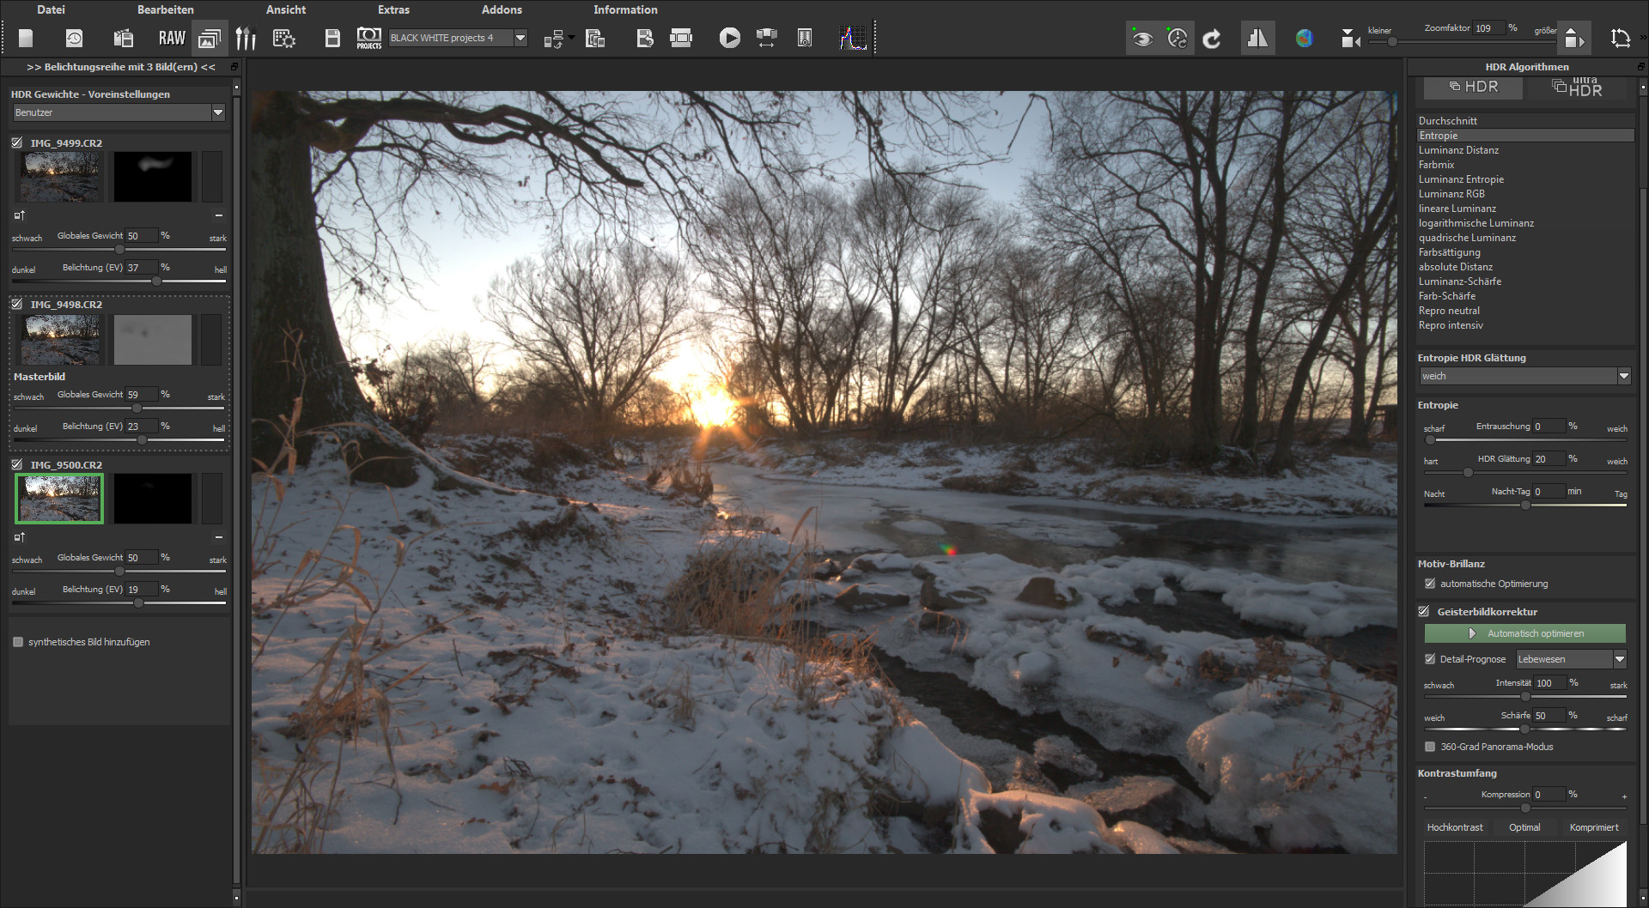Enable 360-Grad Panorama-Modus checkbox

pyautogui.click(x=1430, y=747)
